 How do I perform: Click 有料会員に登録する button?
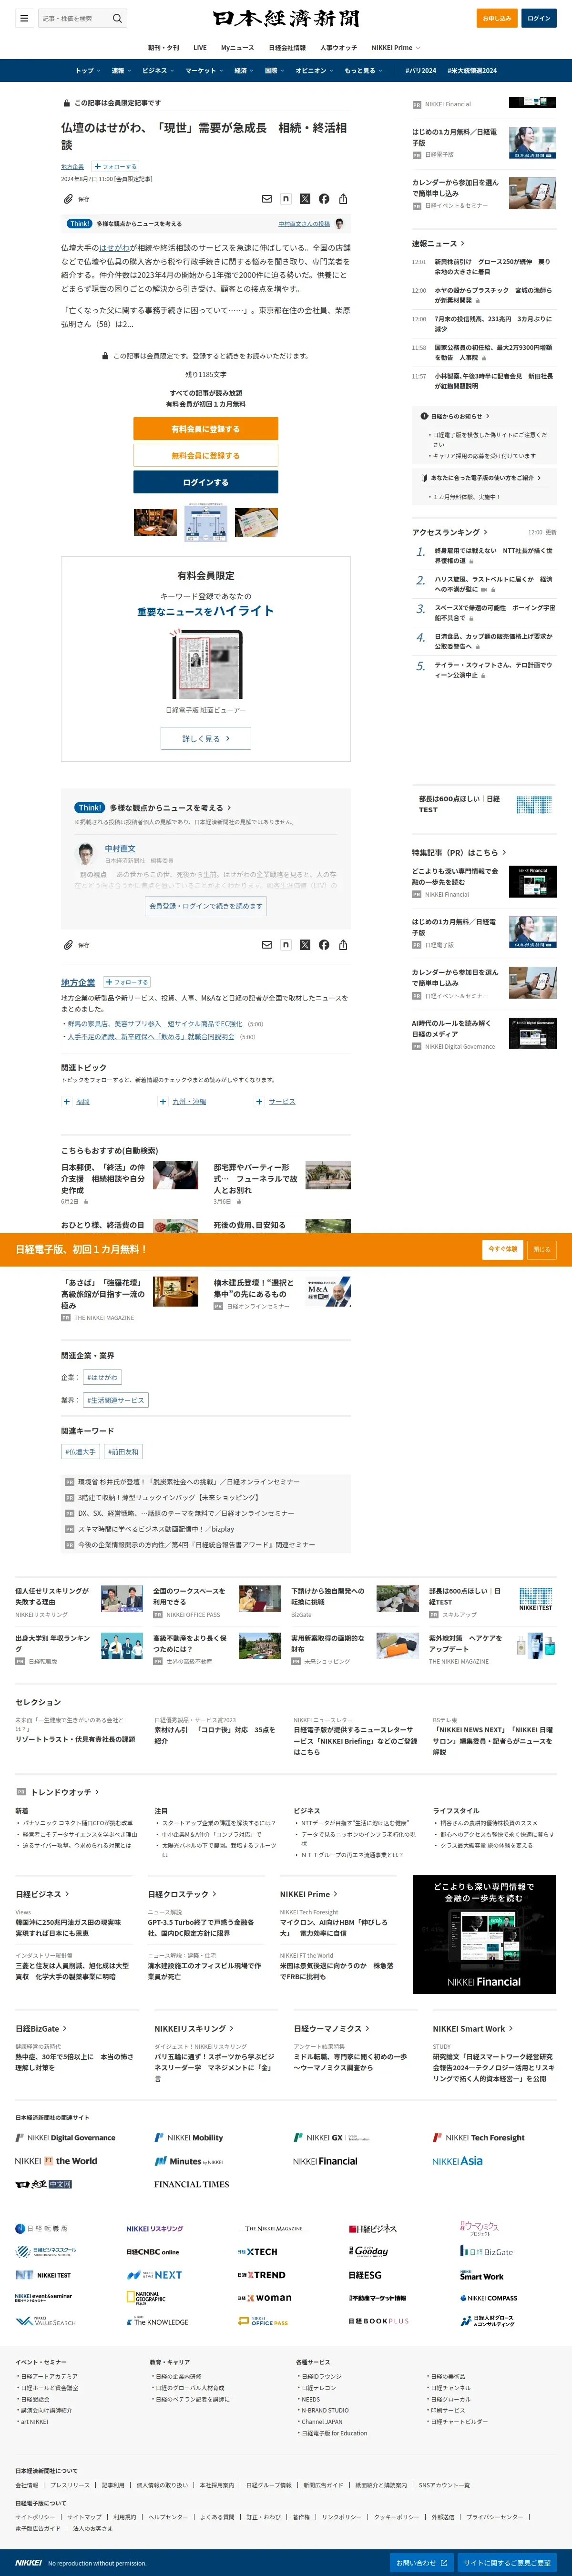tap(206, 429)
